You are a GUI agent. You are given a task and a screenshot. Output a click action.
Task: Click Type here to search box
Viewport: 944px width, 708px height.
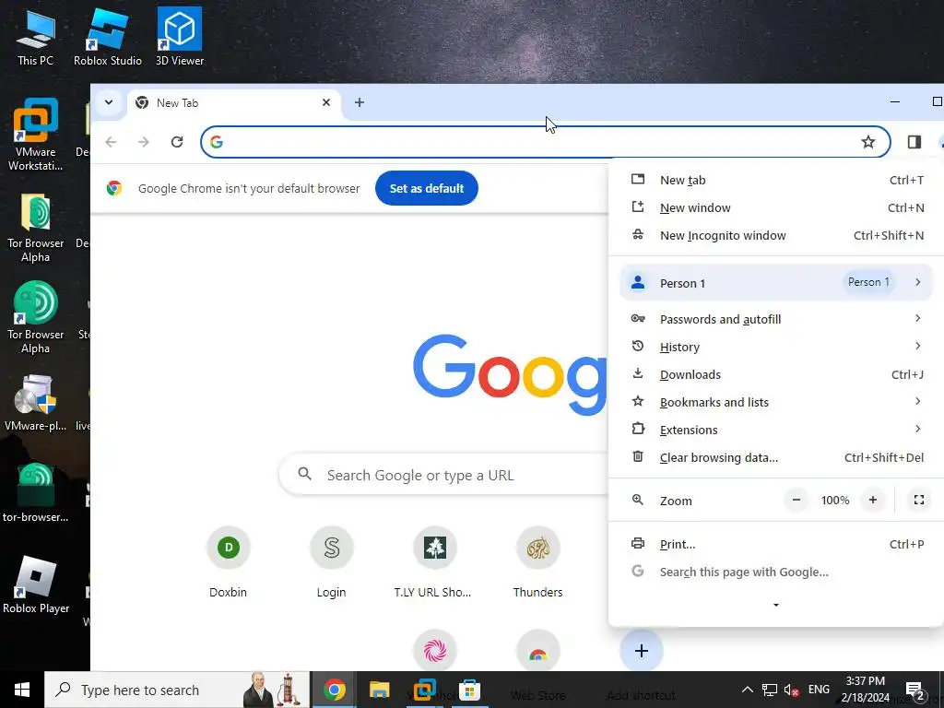[177, 690]
